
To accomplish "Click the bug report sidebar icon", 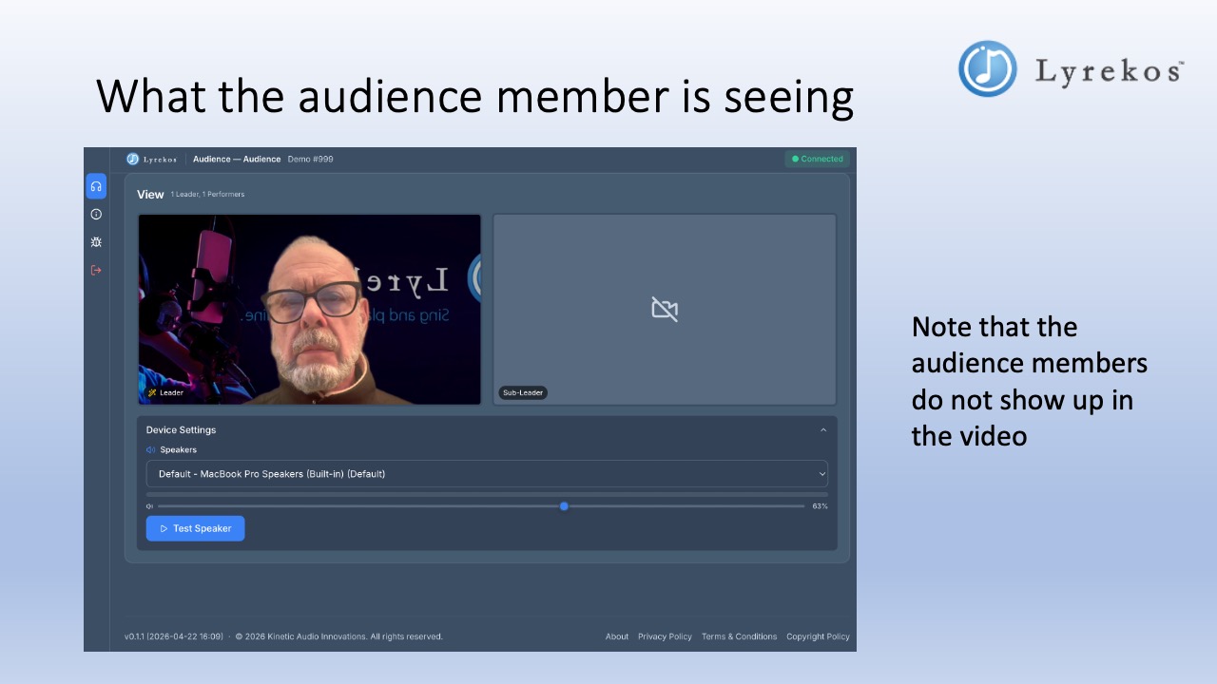I will click(x=96, y=241).
